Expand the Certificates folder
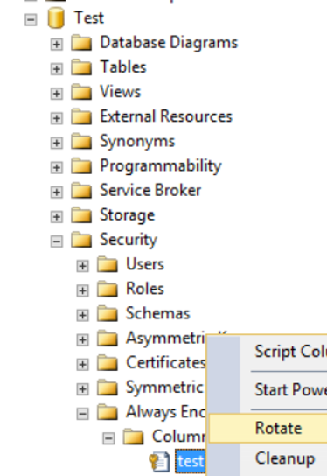The image size is (327, 476). coord(82,364)
